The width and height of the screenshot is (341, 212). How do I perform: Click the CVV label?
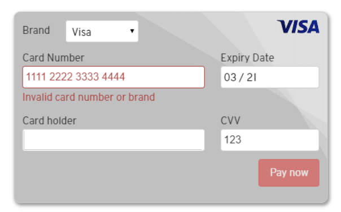230,120
